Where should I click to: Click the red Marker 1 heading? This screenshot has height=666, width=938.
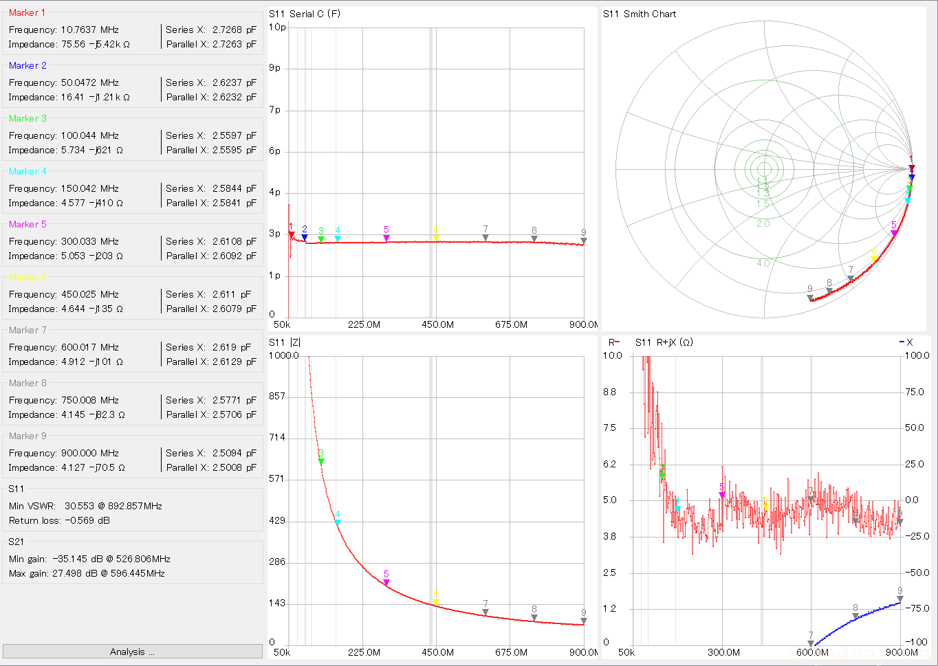pyautogui.click(x=27, y=12)
